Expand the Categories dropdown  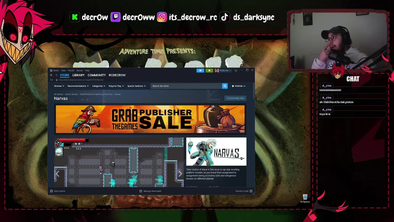coord(98,86)
